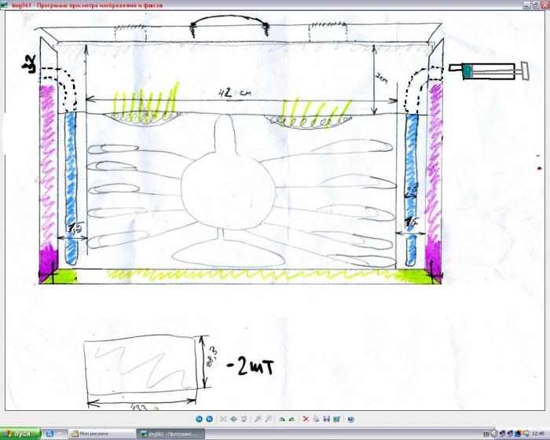Go to the next image
This screenshot has width=550, height=440.
209,419
